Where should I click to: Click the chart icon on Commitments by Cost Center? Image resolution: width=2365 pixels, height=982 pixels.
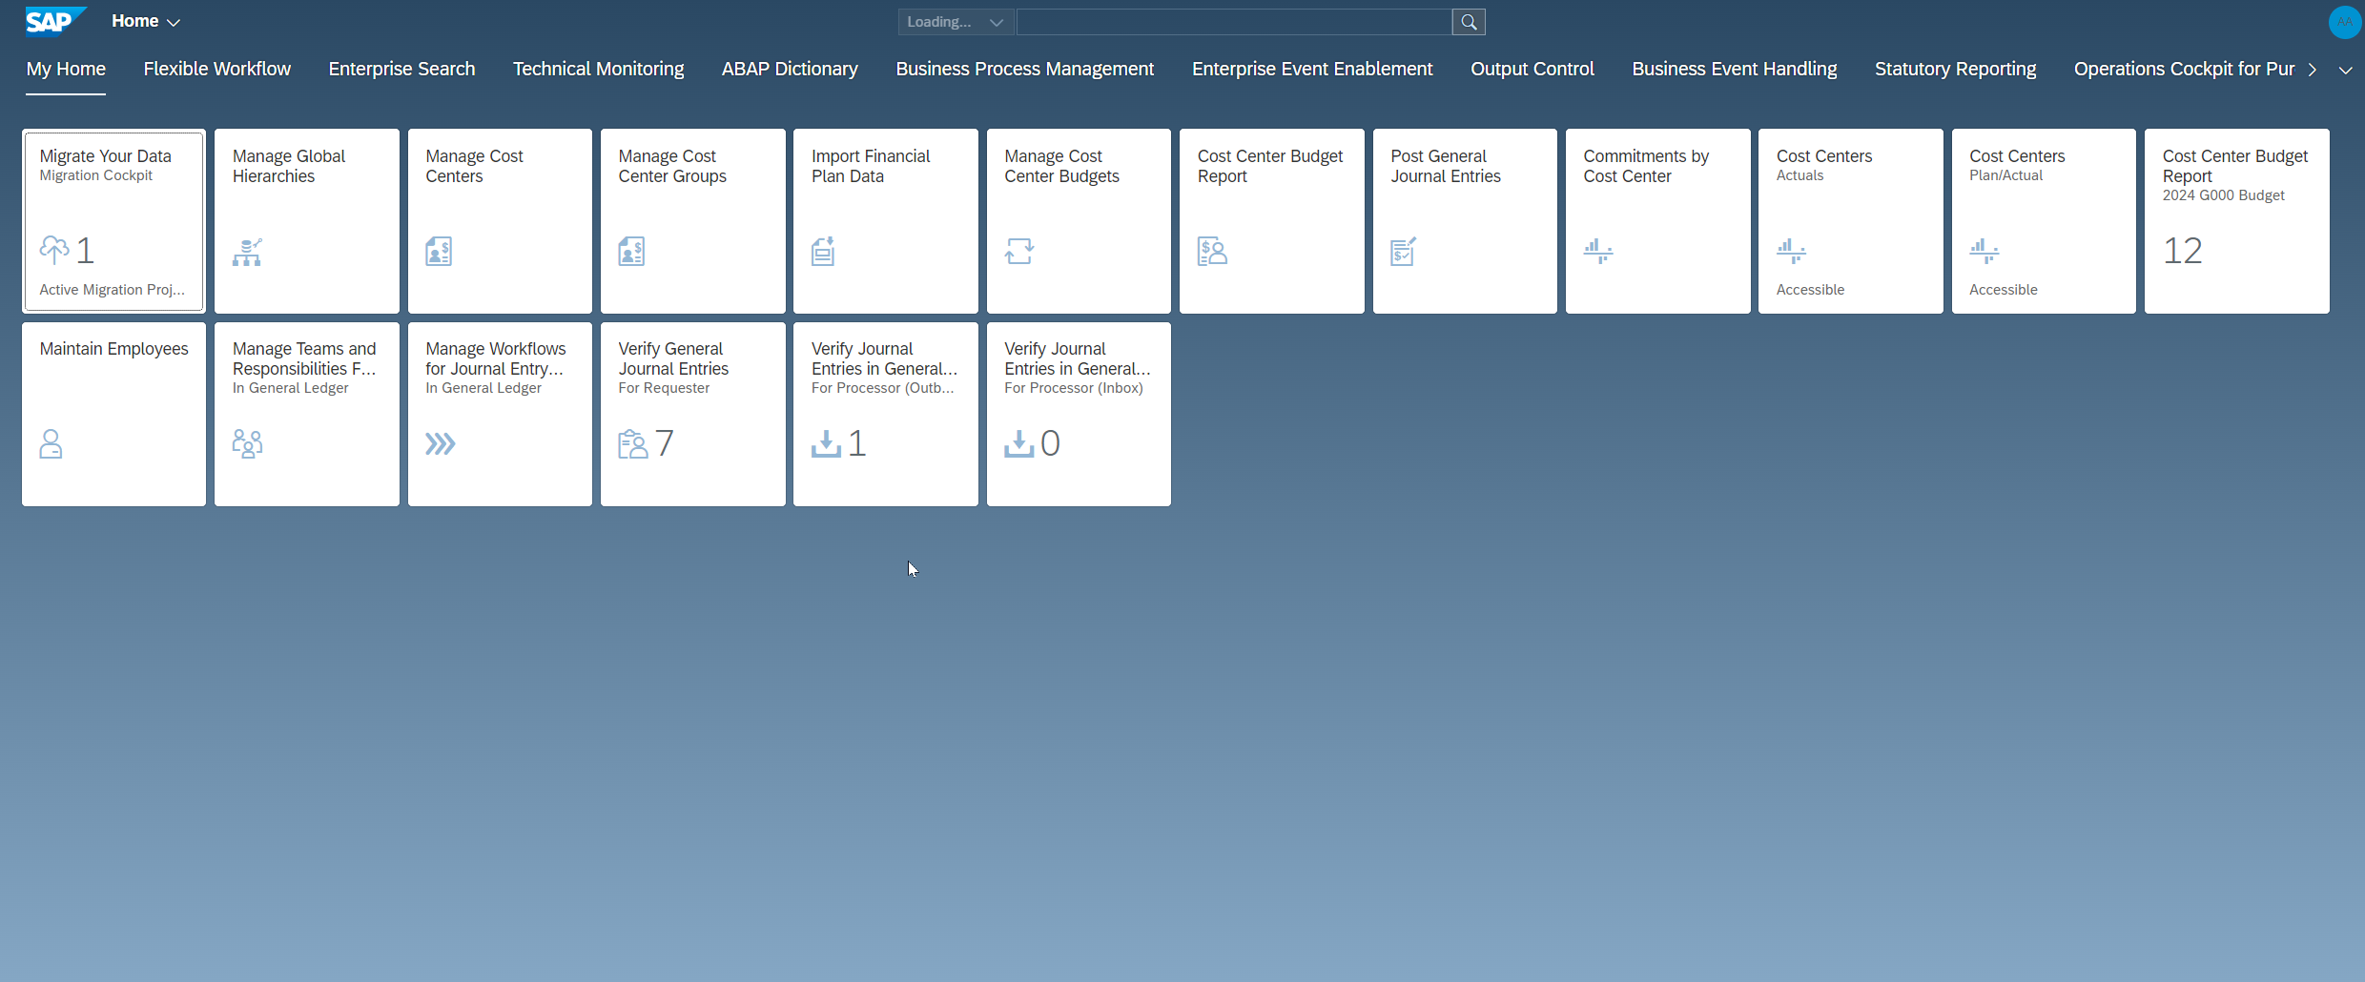pyautogui.click(x=1598, y=252)
